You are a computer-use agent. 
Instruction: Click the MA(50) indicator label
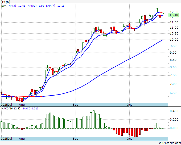[32, 6]
